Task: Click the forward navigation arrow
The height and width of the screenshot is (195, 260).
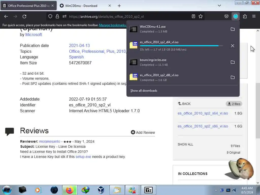Action: pyautogui.click(x=15, y=17)
